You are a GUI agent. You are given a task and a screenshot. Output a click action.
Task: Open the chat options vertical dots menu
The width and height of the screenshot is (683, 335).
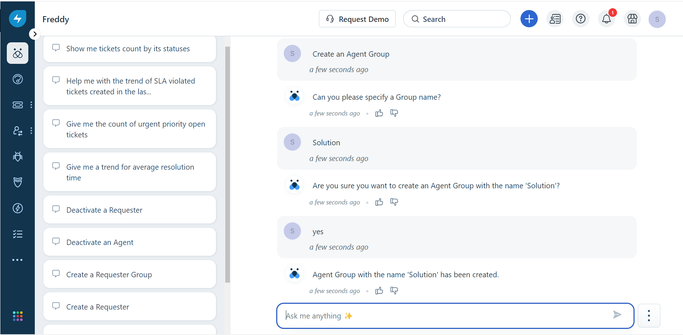[649, 316]
